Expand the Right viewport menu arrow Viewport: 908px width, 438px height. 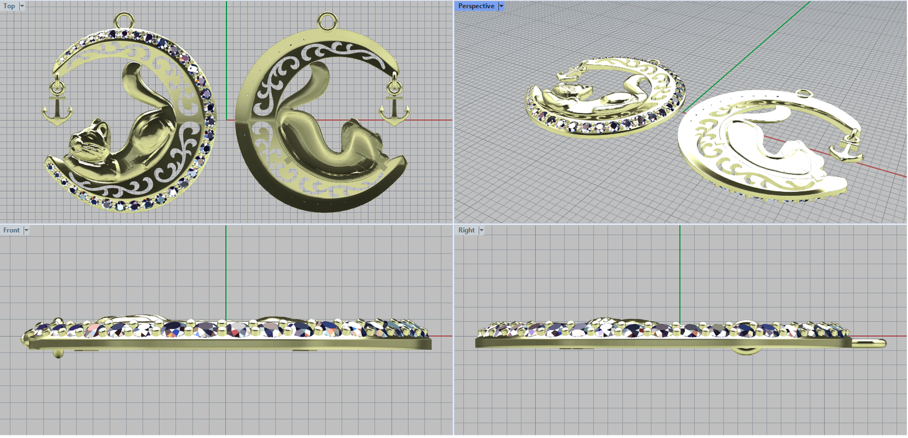pyautogui.click(x=481, y=230)
